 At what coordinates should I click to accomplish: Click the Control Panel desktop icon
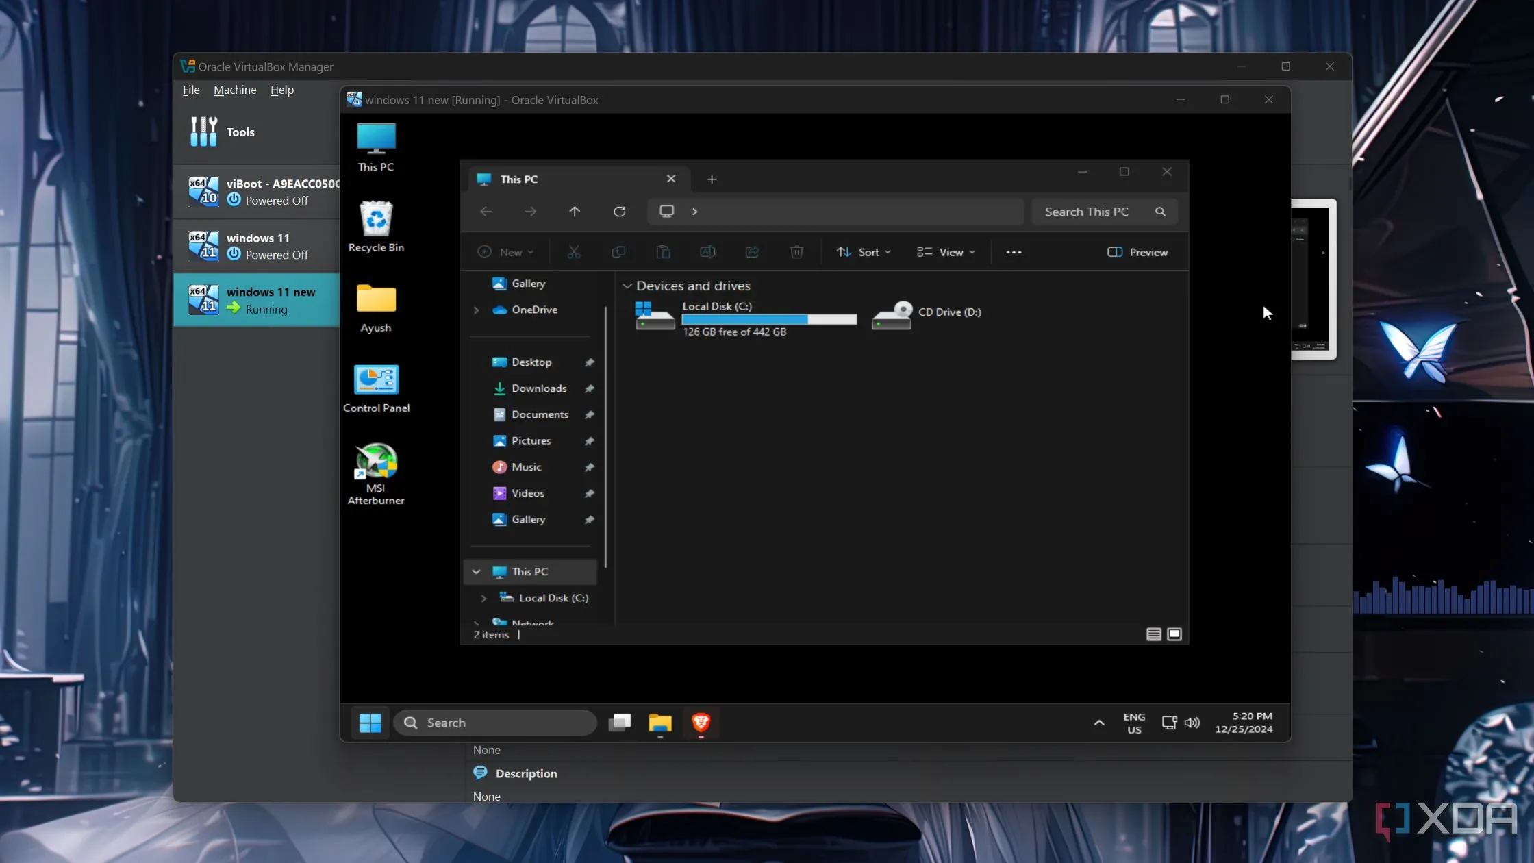[x=376, y=388]
